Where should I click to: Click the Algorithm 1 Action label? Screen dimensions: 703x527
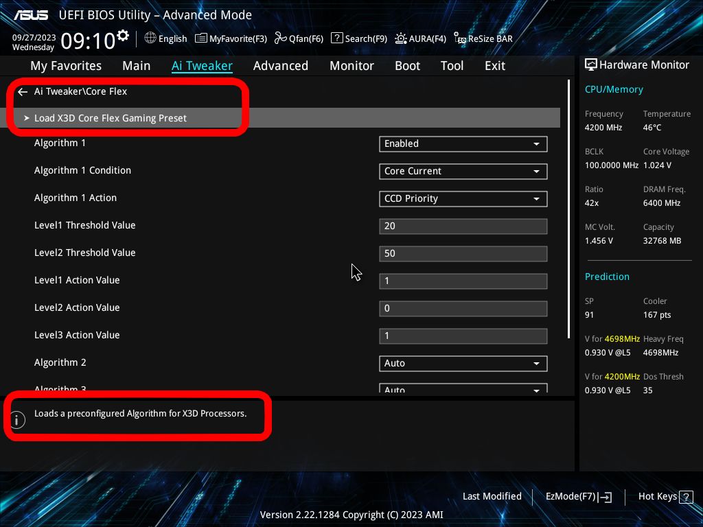(x=76, y=198)
